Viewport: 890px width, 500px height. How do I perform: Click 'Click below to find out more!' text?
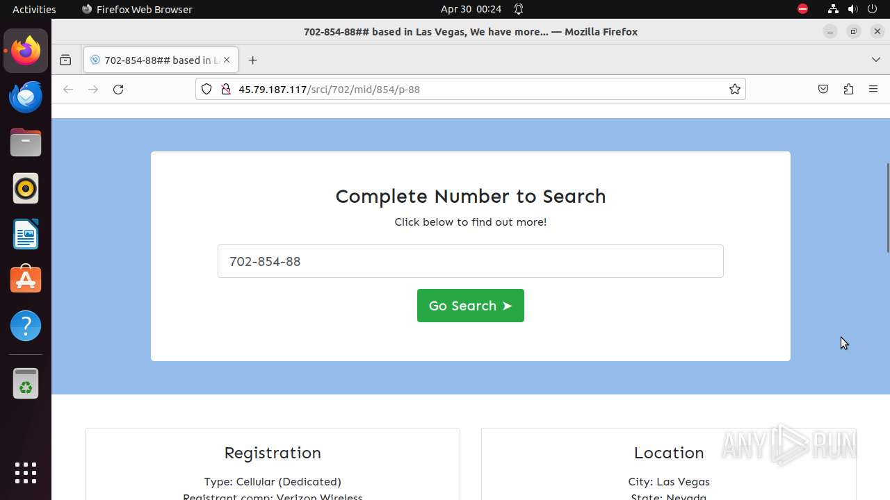[x=471, y=222]
